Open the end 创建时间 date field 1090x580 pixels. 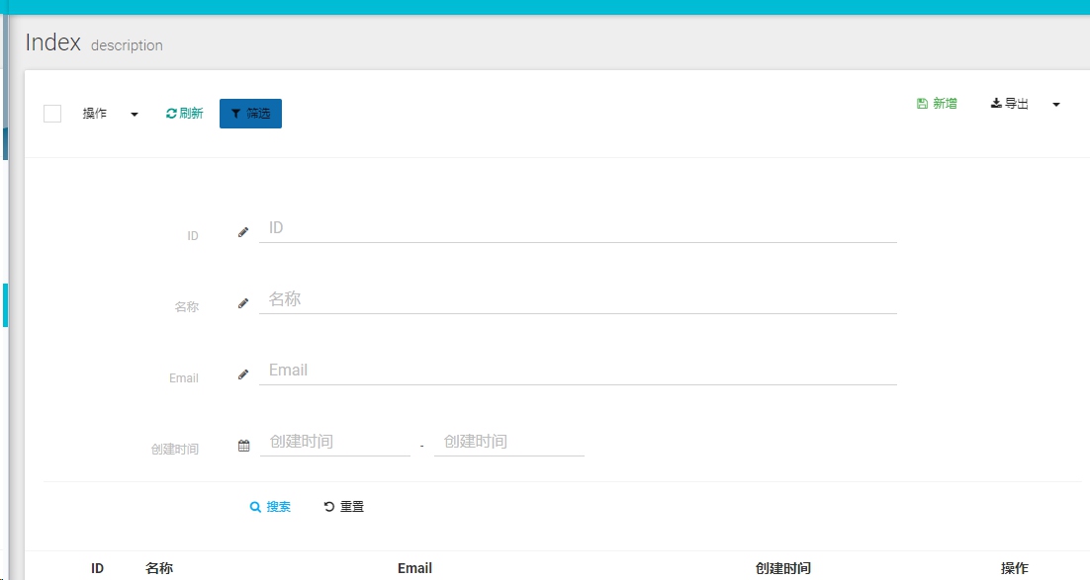coord(508,442)
